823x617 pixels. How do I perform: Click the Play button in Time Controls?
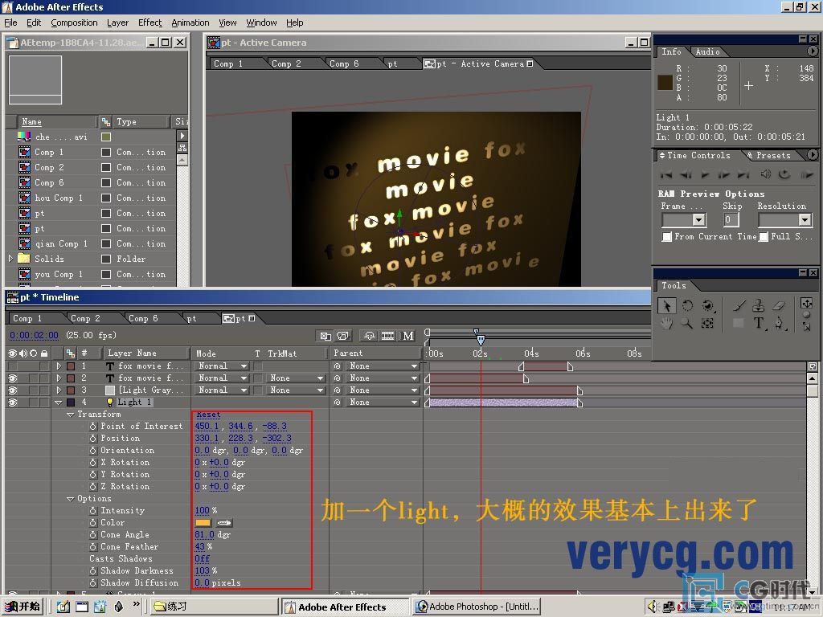pos(705,174)
